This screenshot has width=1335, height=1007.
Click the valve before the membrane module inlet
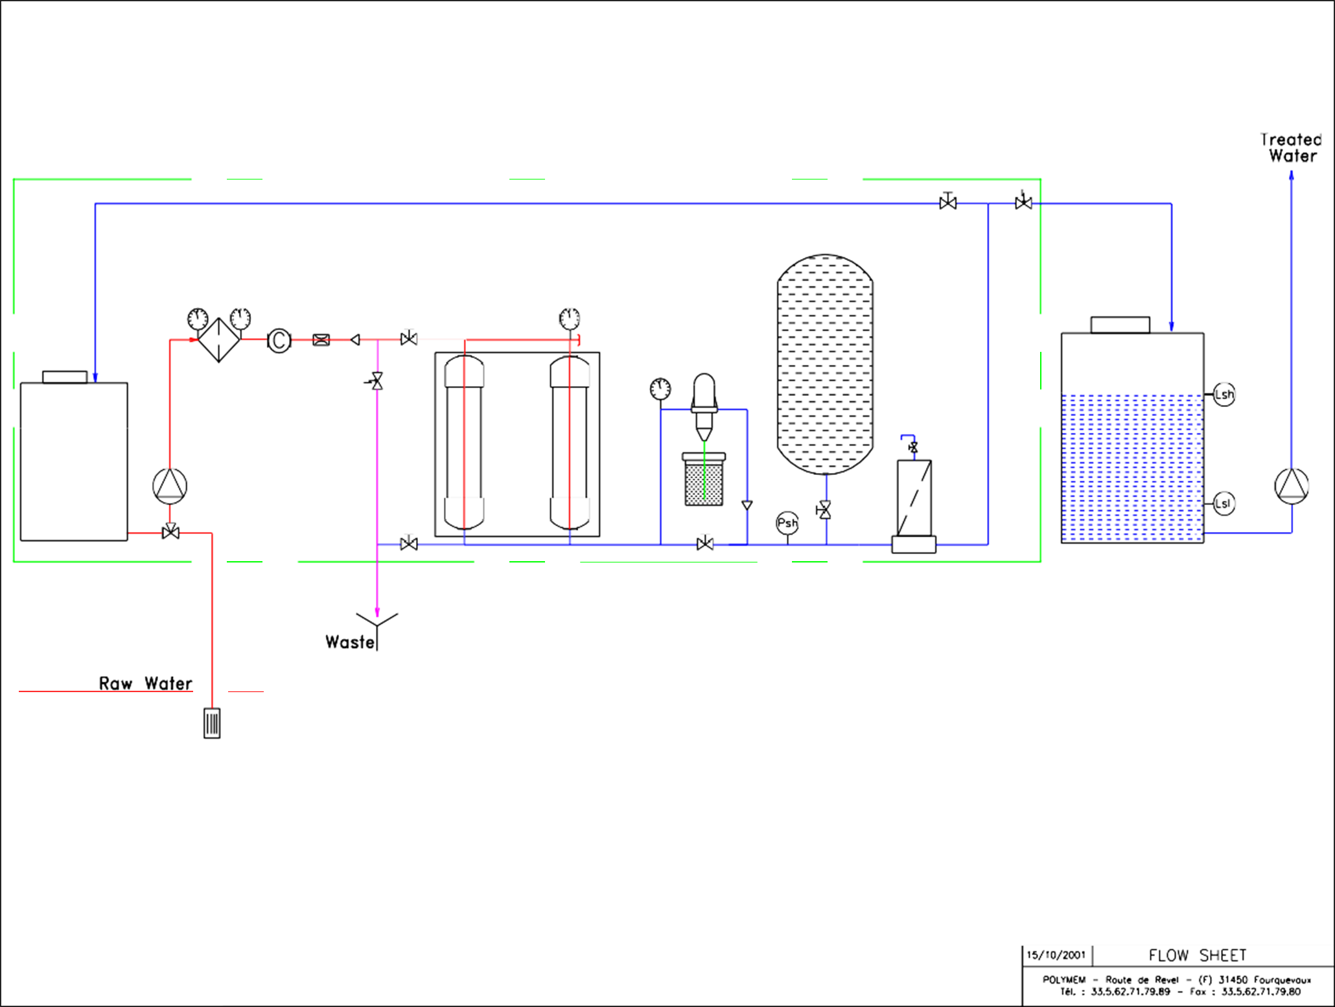coord(409,338)
